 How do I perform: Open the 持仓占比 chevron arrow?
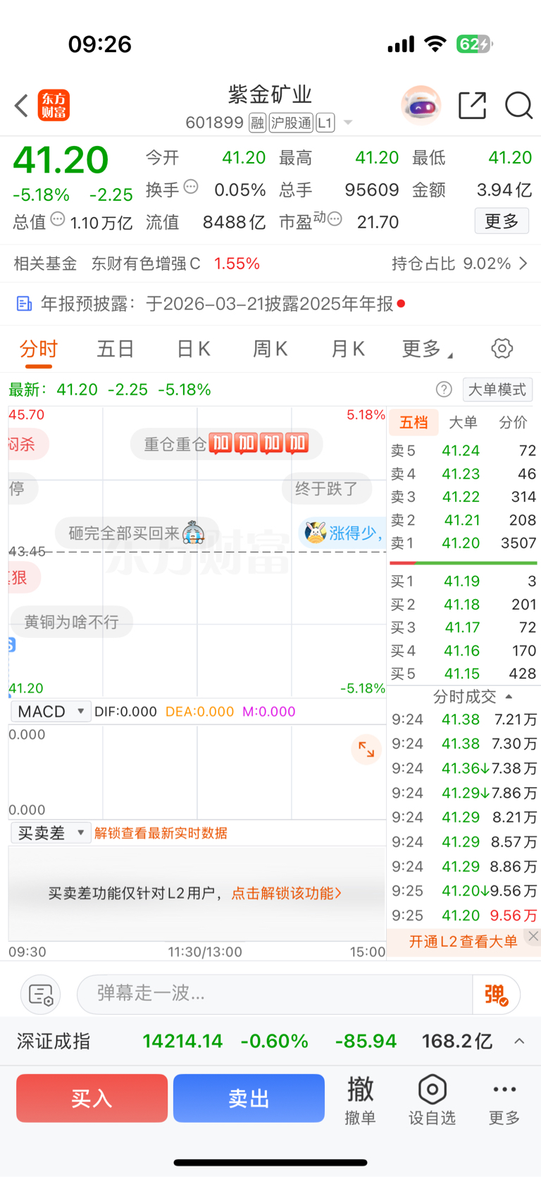click(523, 263)
